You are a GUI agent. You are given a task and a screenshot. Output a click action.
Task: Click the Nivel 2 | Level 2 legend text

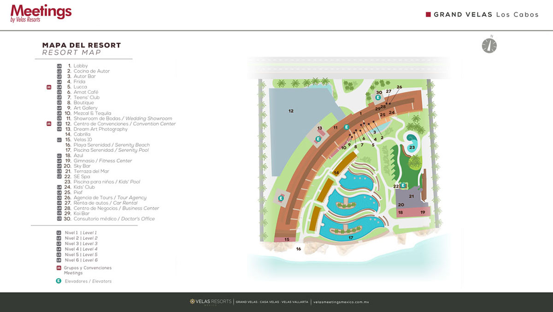click(x=81, y=238)
